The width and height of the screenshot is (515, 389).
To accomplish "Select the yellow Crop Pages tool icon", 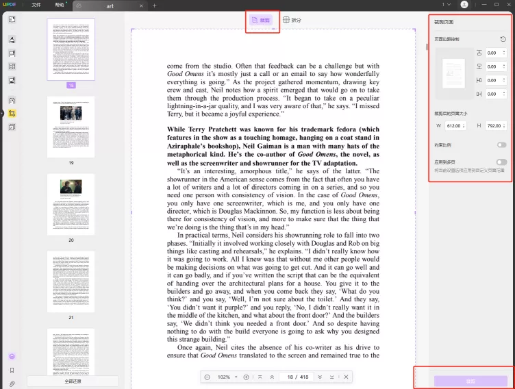I will (x=12, y=114).
